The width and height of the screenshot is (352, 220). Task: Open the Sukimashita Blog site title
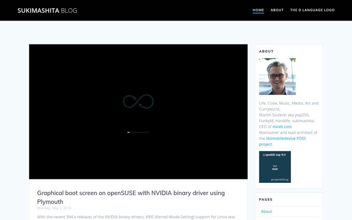tap(47, 11)
